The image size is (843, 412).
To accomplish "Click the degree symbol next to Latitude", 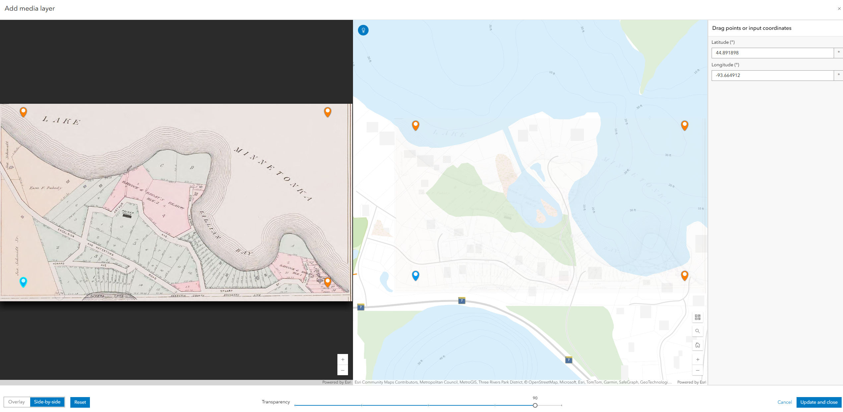I will coord(838,52).
